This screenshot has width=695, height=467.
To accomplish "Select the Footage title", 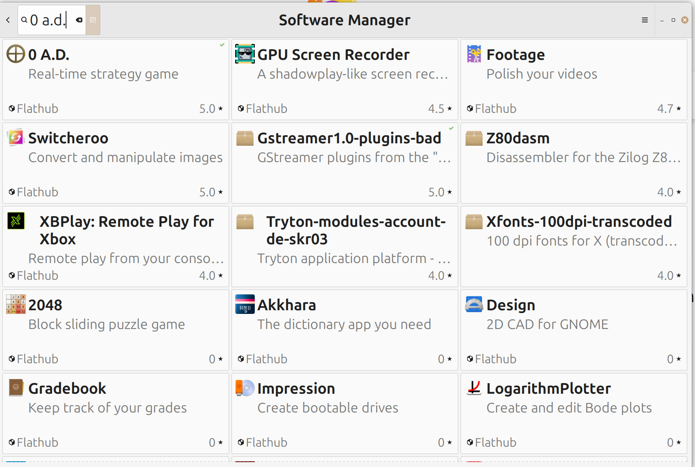I will 516,55.
